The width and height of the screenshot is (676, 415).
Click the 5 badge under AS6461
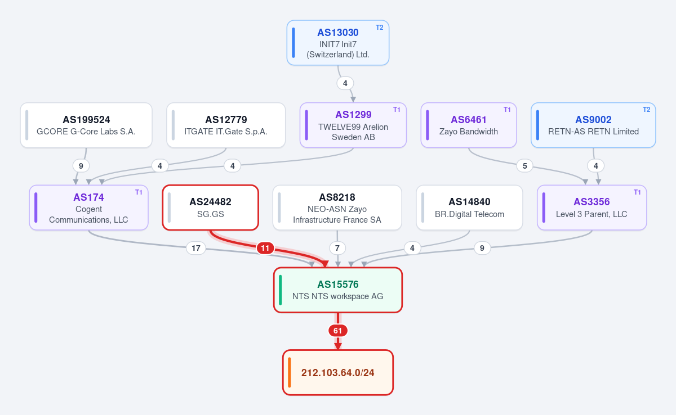tap(524, 166)
